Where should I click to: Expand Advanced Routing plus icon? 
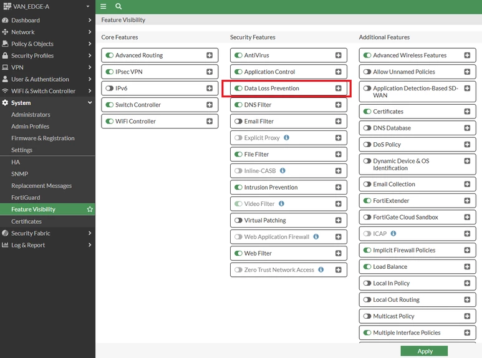pyautogui.click(x=210, y=55)
